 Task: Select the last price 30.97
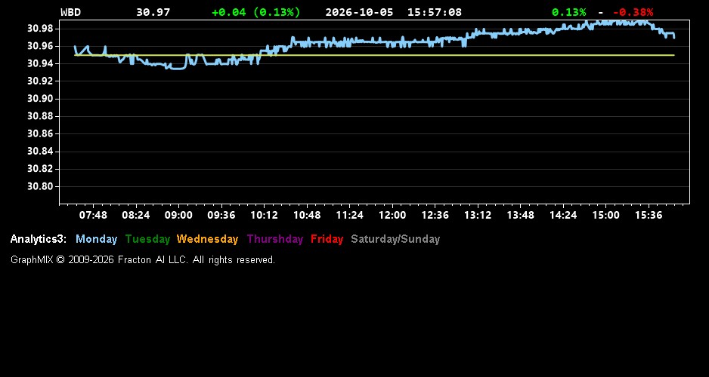pyautogui.click(x=153, y=12)
